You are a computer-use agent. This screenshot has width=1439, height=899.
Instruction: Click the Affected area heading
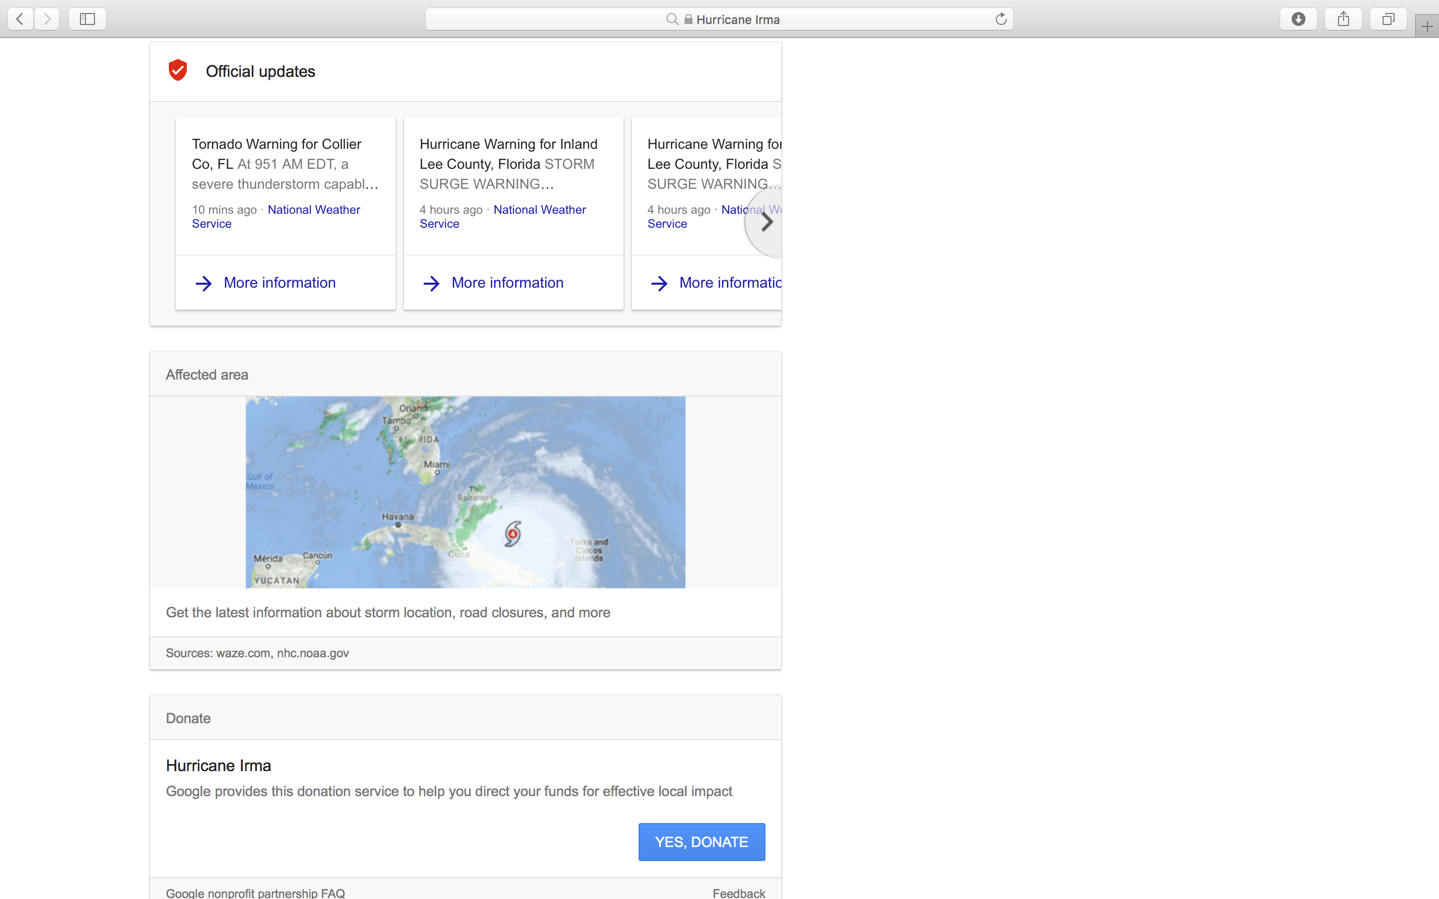(x=207, y=375)
